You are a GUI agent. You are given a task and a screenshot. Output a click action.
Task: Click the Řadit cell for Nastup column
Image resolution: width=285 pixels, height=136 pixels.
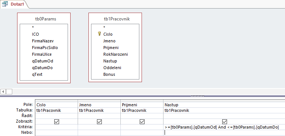[224, 116]
